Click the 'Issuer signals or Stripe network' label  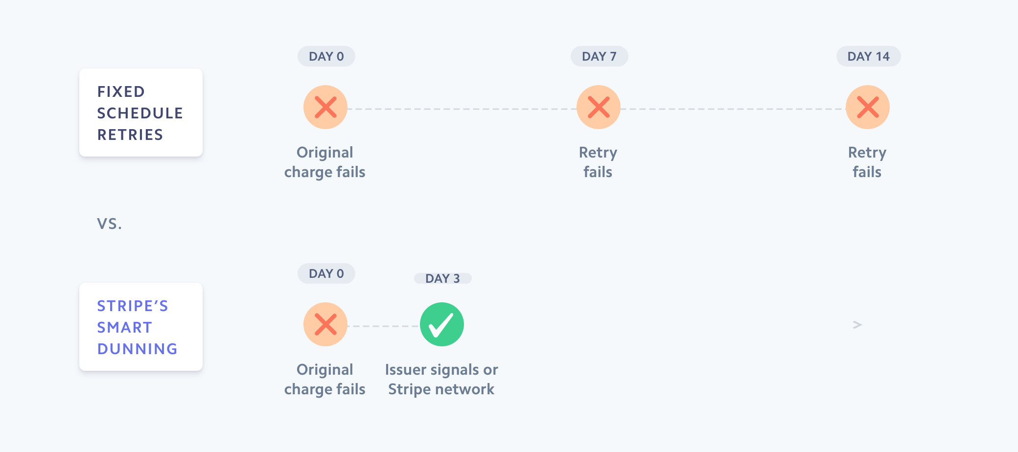pyautogui.click(x=441, y=379)
